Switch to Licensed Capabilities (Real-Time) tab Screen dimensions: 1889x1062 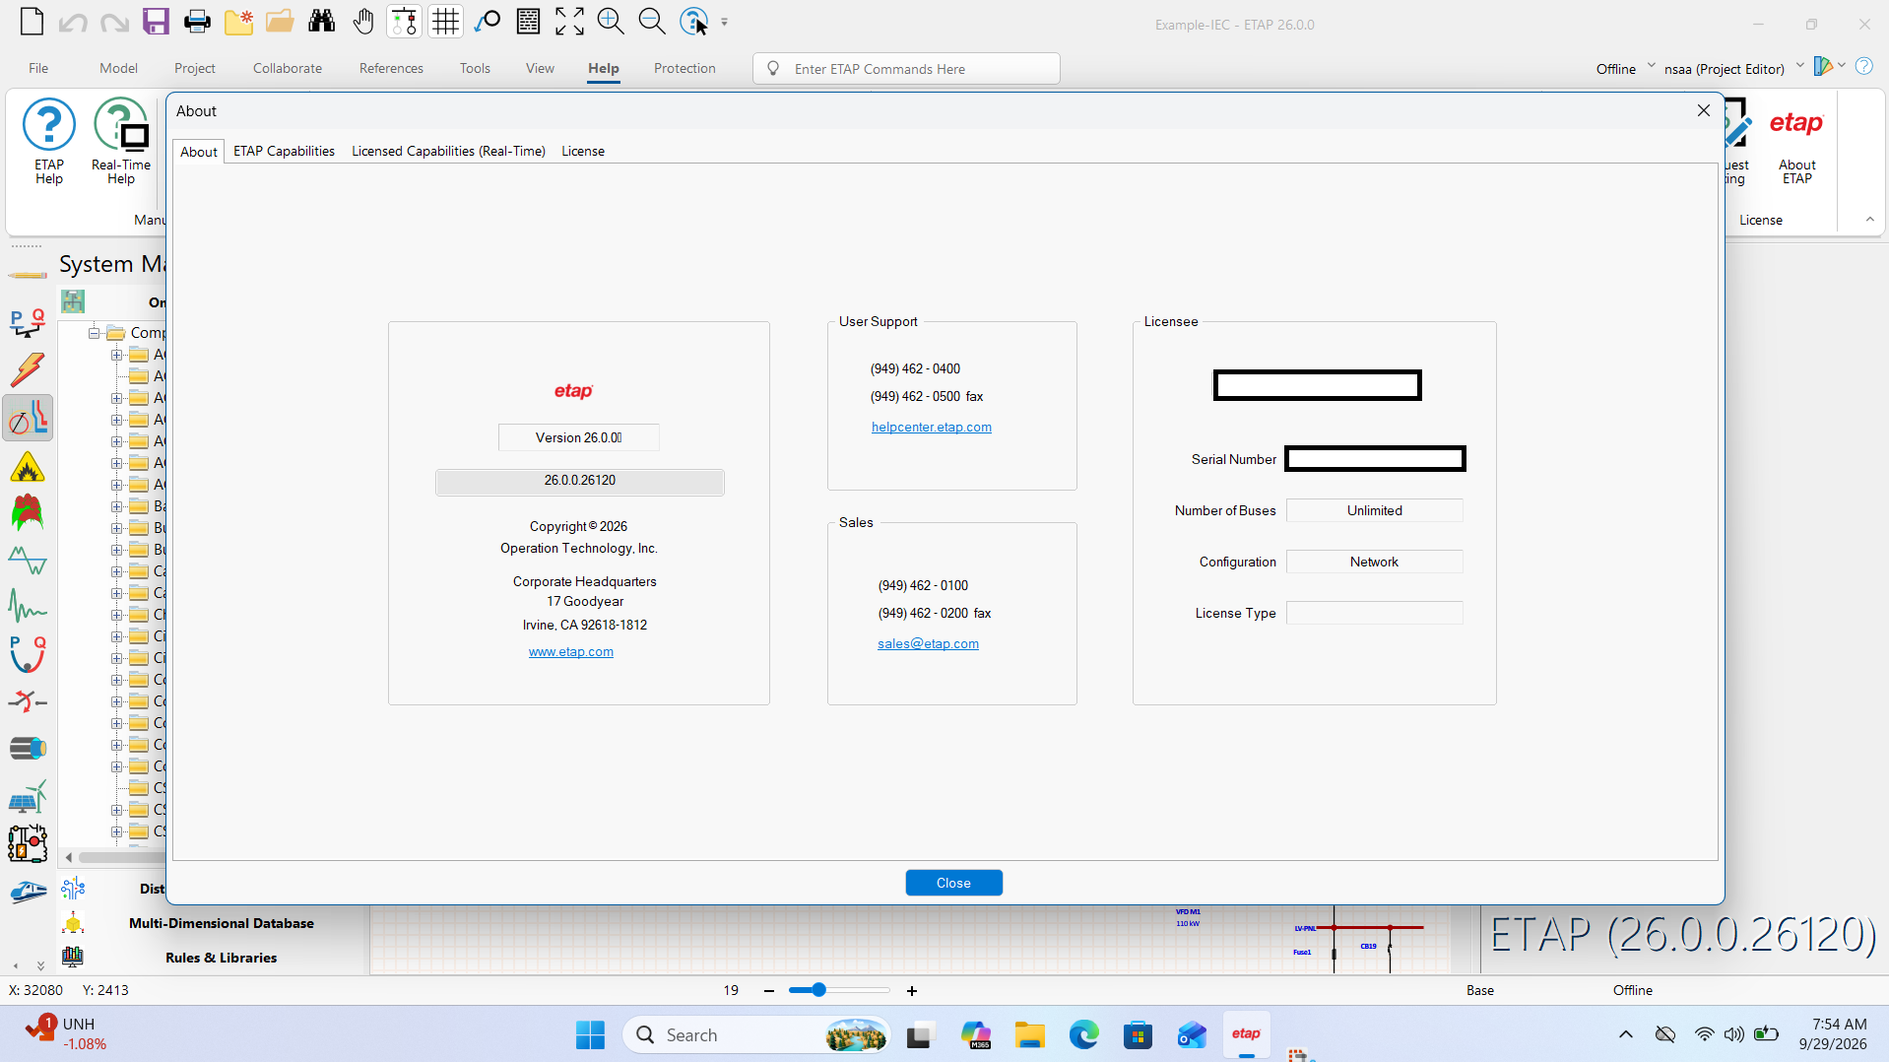(x=448, y=151)
